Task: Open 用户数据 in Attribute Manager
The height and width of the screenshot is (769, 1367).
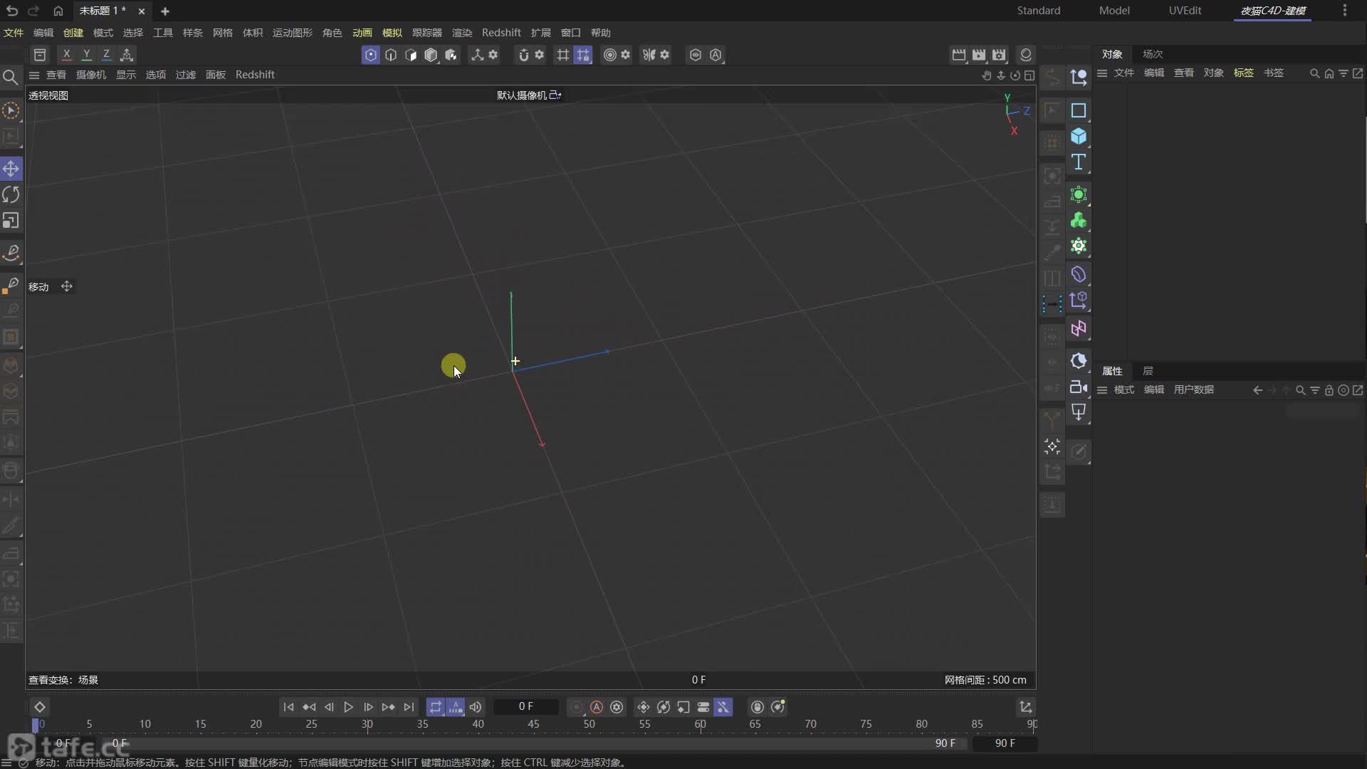Action: pos(1194,390)
